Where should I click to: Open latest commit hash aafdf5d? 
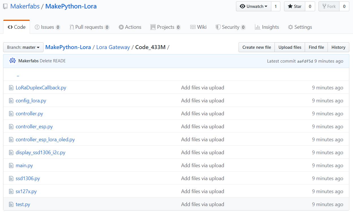(x=305, y=61)
